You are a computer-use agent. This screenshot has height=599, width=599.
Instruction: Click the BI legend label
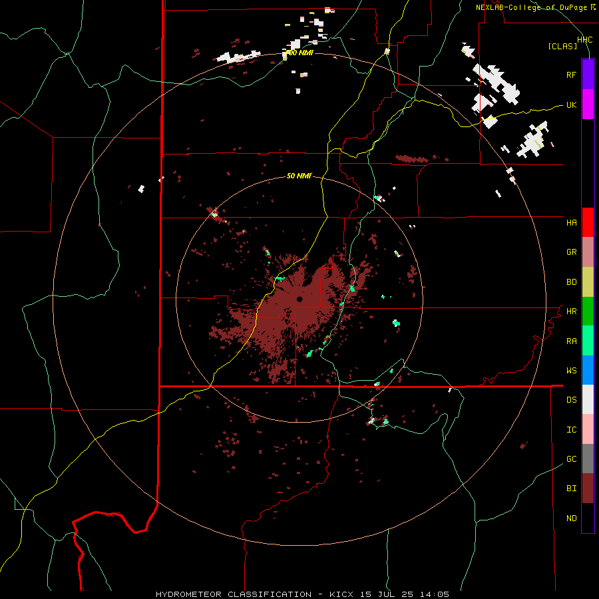tap(571, 489)
